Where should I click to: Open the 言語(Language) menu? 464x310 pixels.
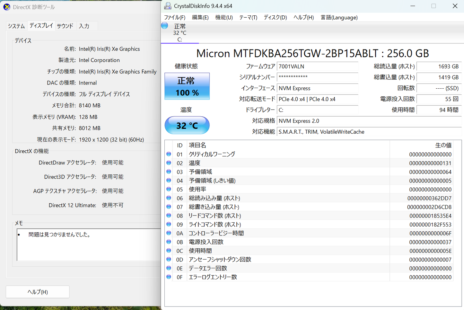pyautogui.click(x=339, y=17)
